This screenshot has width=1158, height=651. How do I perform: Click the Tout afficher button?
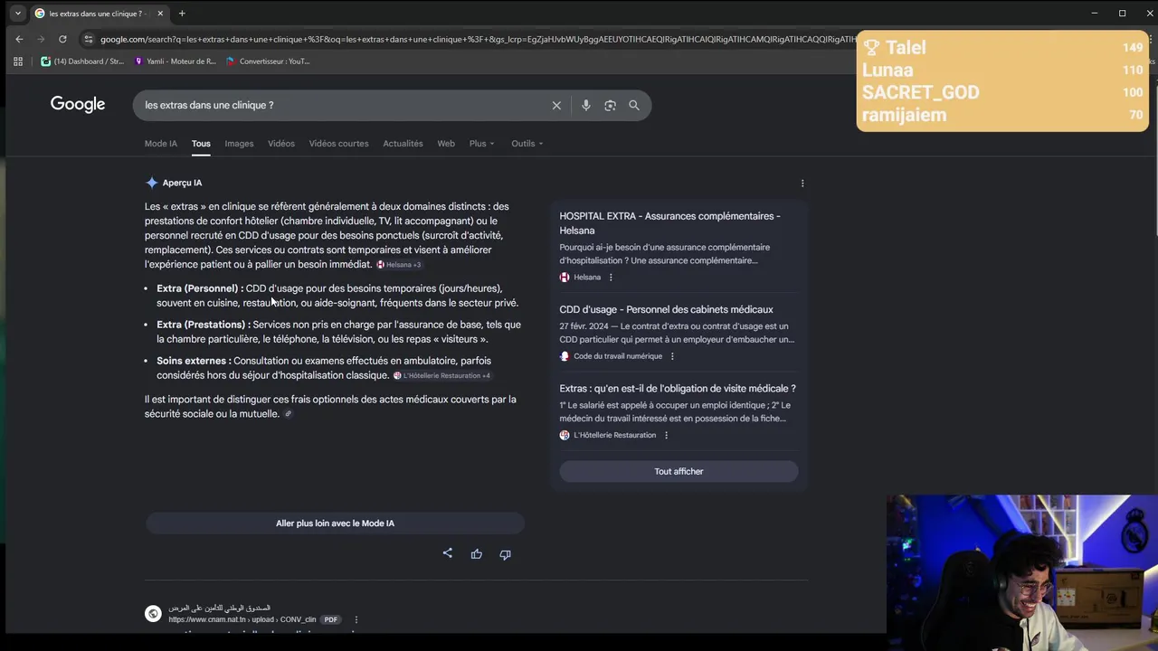(x=679, y=471)
